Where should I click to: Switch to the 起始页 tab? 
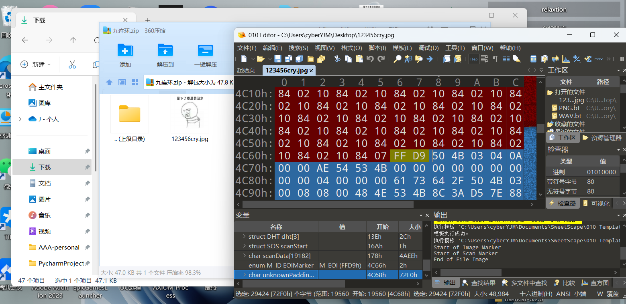point(246,70)
